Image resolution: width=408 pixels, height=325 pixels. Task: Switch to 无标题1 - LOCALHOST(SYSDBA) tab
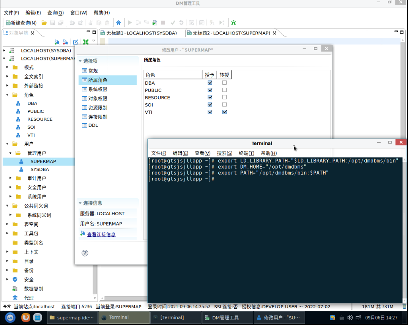(142, 33)
